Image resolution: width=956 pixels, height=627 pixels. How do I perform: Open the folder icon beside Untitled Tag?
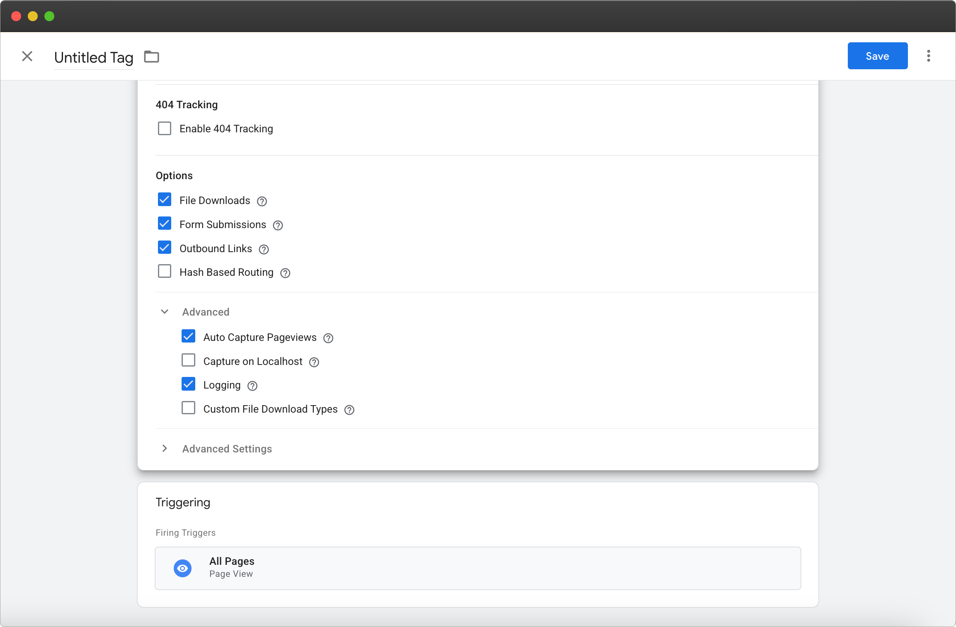click(x=151, y=56)
